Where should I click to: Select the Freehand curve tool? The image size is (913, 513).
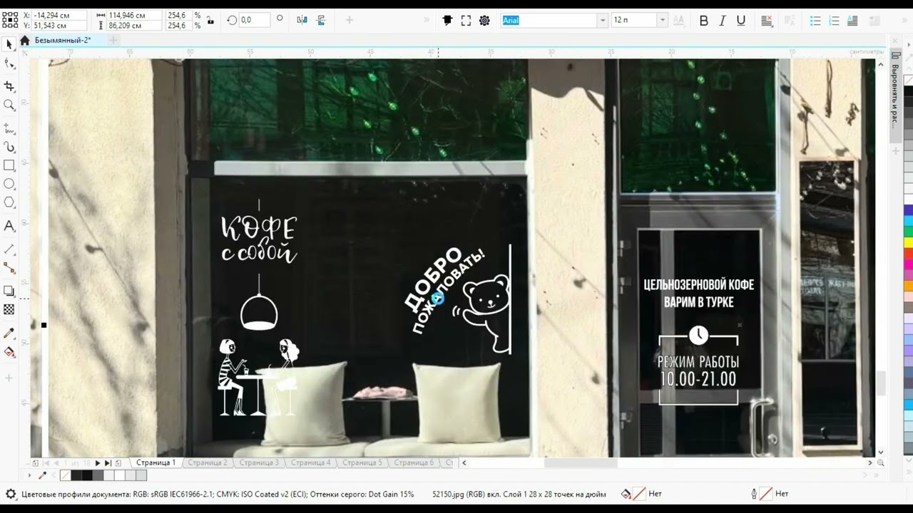point(9,128)
